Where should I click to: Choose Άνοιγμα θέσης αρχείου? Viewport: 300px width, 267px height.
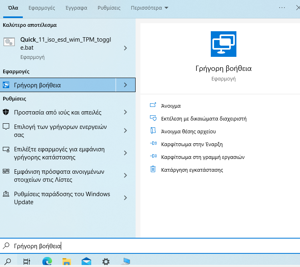[x=188, y=132]
